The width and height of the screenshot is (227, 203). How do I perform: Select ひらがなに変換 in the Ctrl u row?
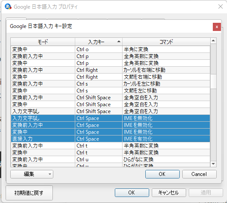tap(166, 160)
